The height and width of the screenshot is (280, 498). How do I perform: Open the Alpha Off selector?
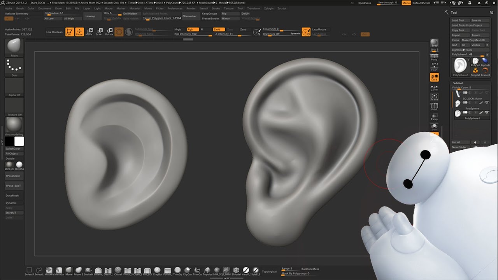(14, 87)
